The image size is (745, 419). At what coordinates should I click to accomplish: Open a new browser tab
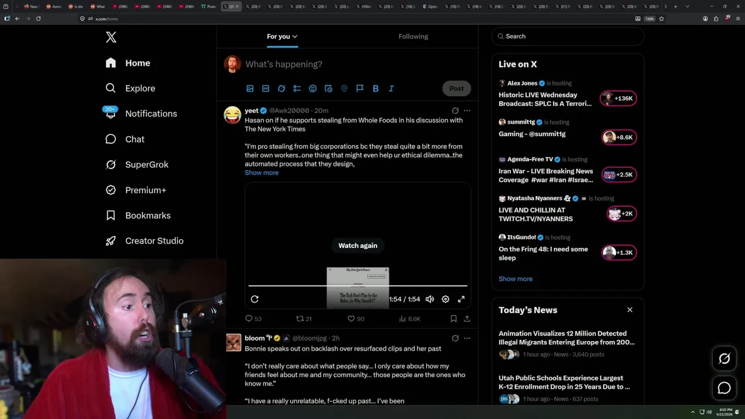[675, 6]
